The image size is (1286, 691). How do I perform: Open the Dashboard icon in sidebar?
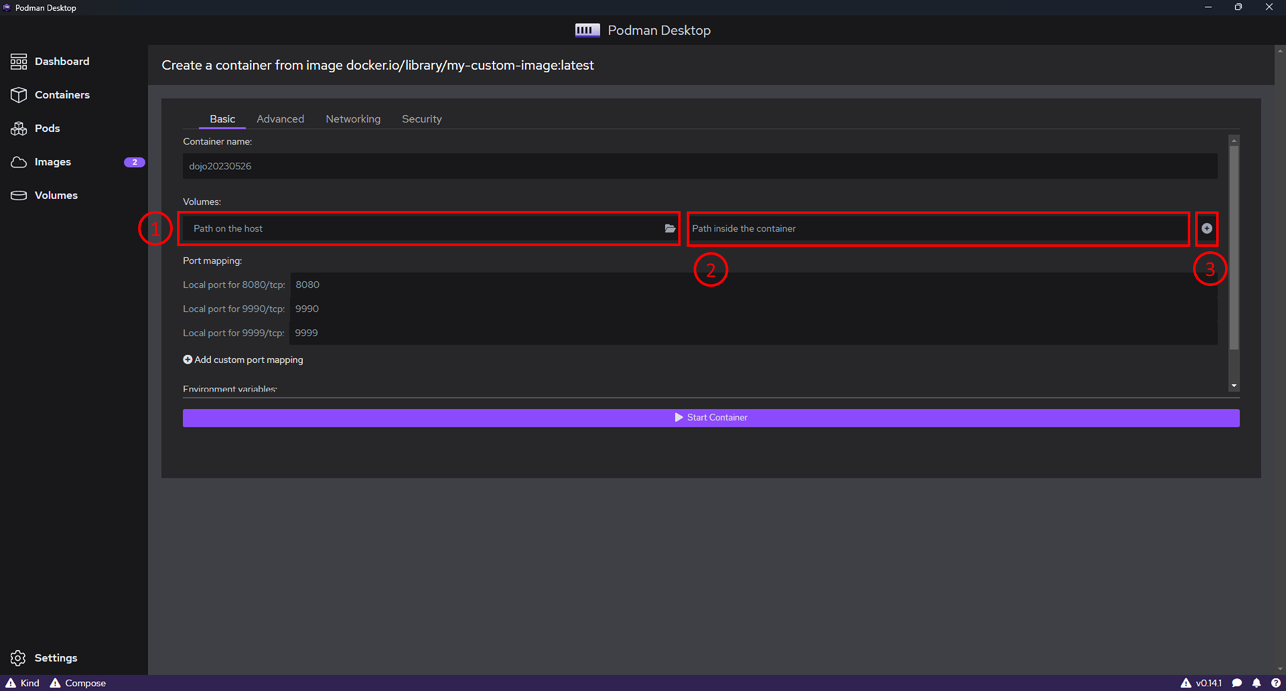point(19,62)
